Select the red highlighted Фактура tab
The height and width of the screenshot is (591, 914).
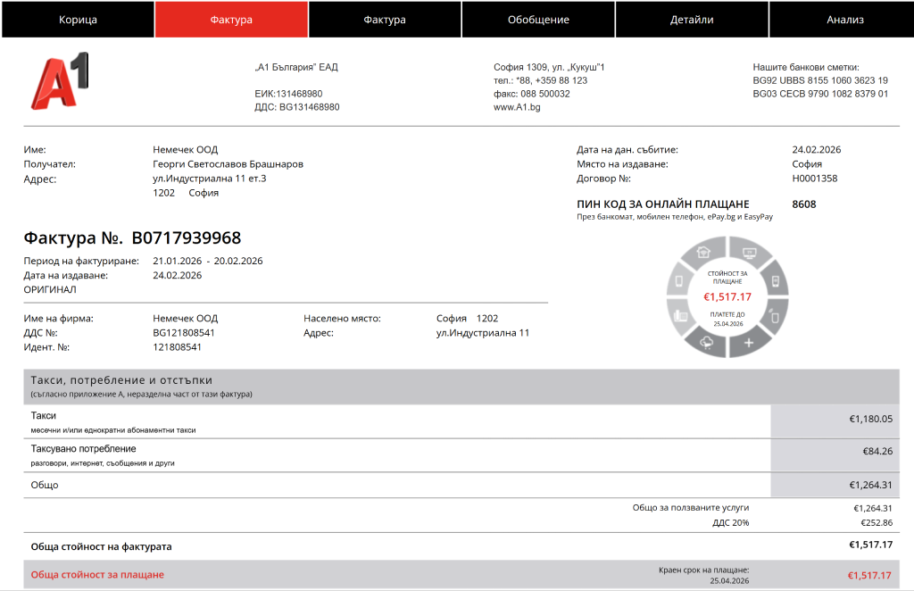tap(231, 20)
